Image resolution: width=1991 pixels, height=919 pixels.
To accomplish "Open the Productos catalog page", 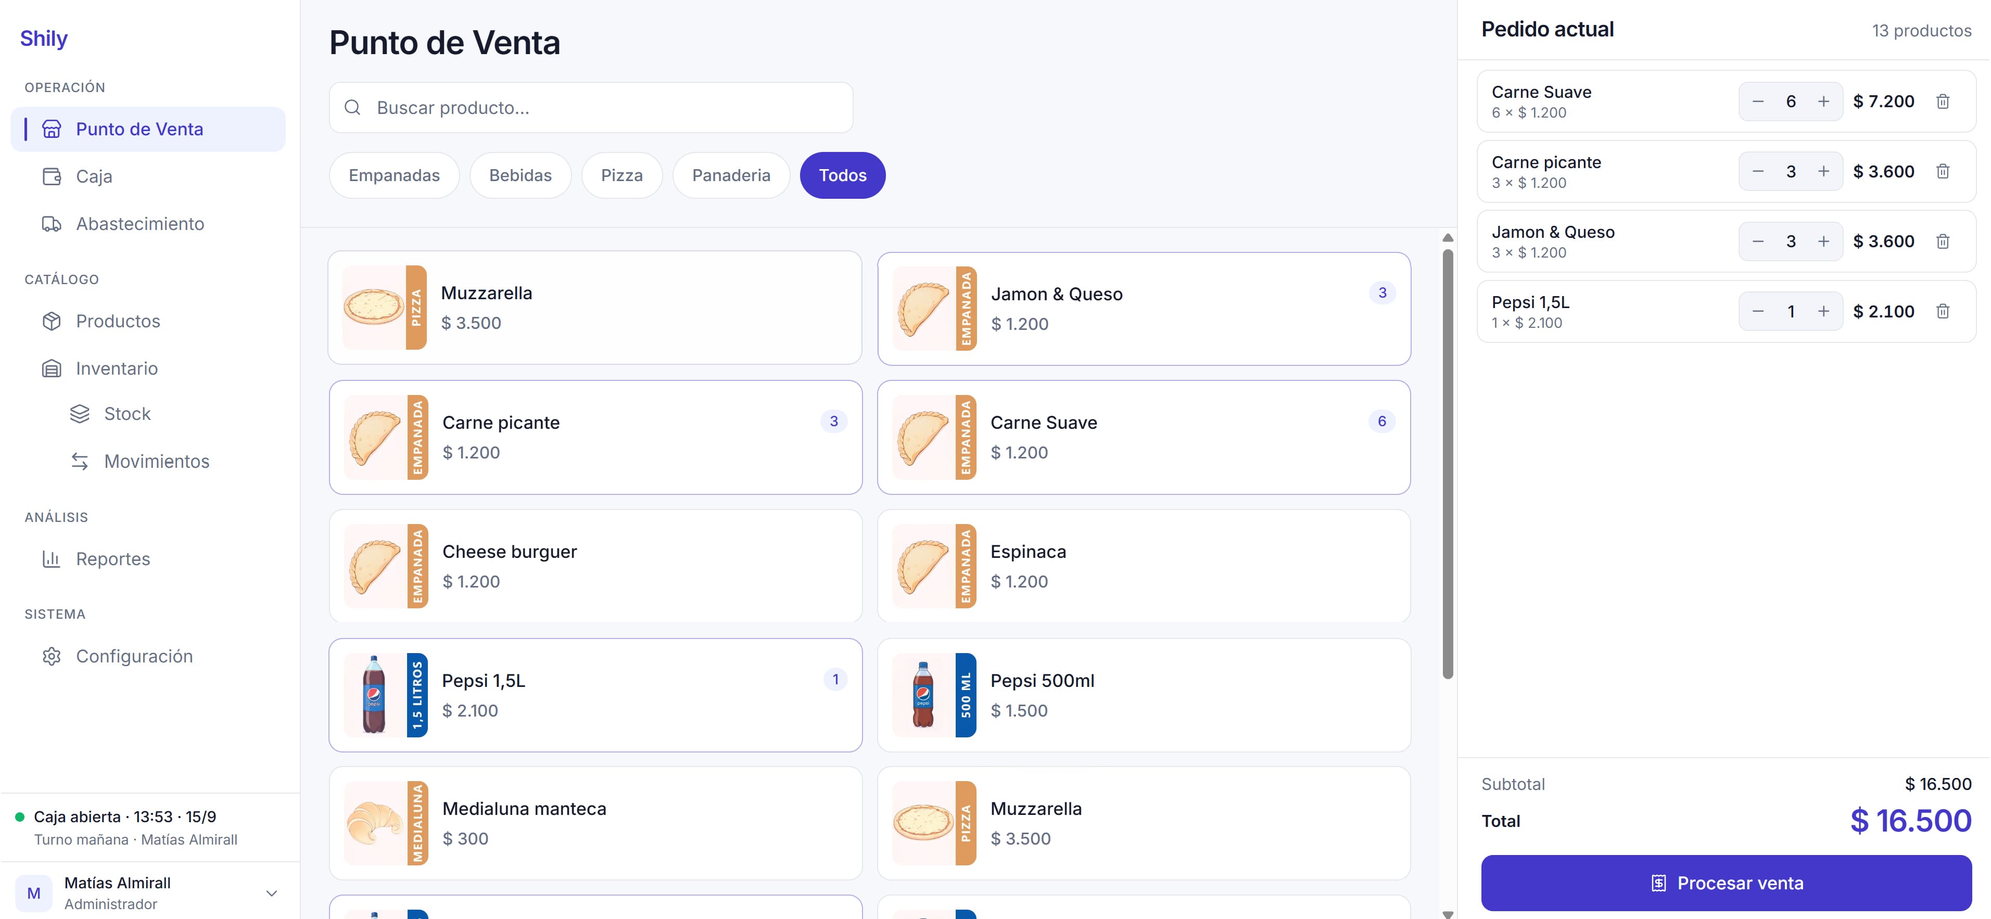I will [x=148, y=321].
